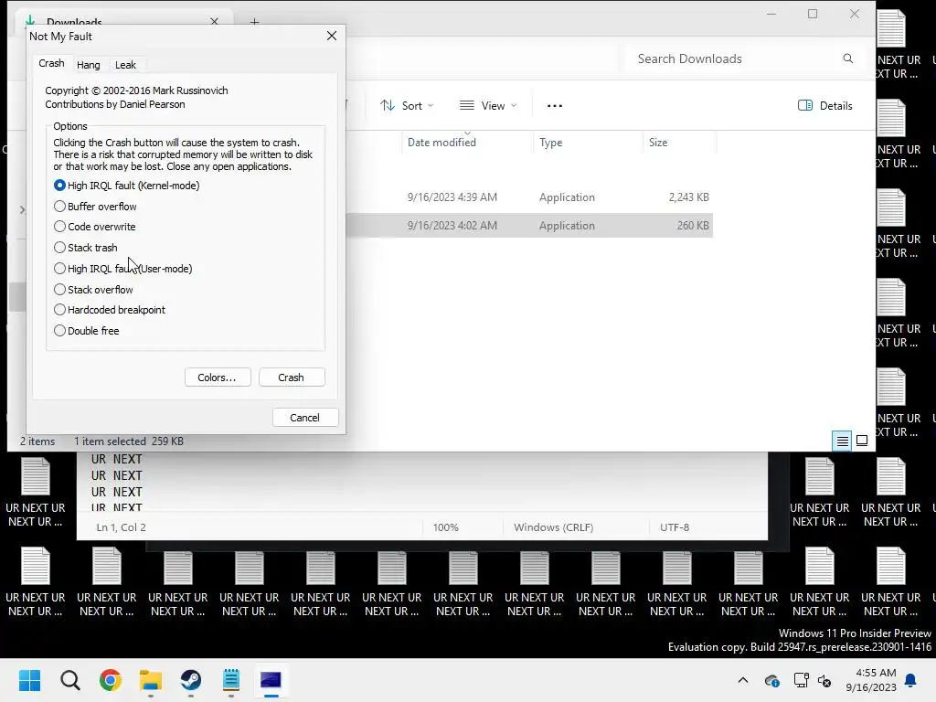Toggle the Details pane button

point(825,106)
